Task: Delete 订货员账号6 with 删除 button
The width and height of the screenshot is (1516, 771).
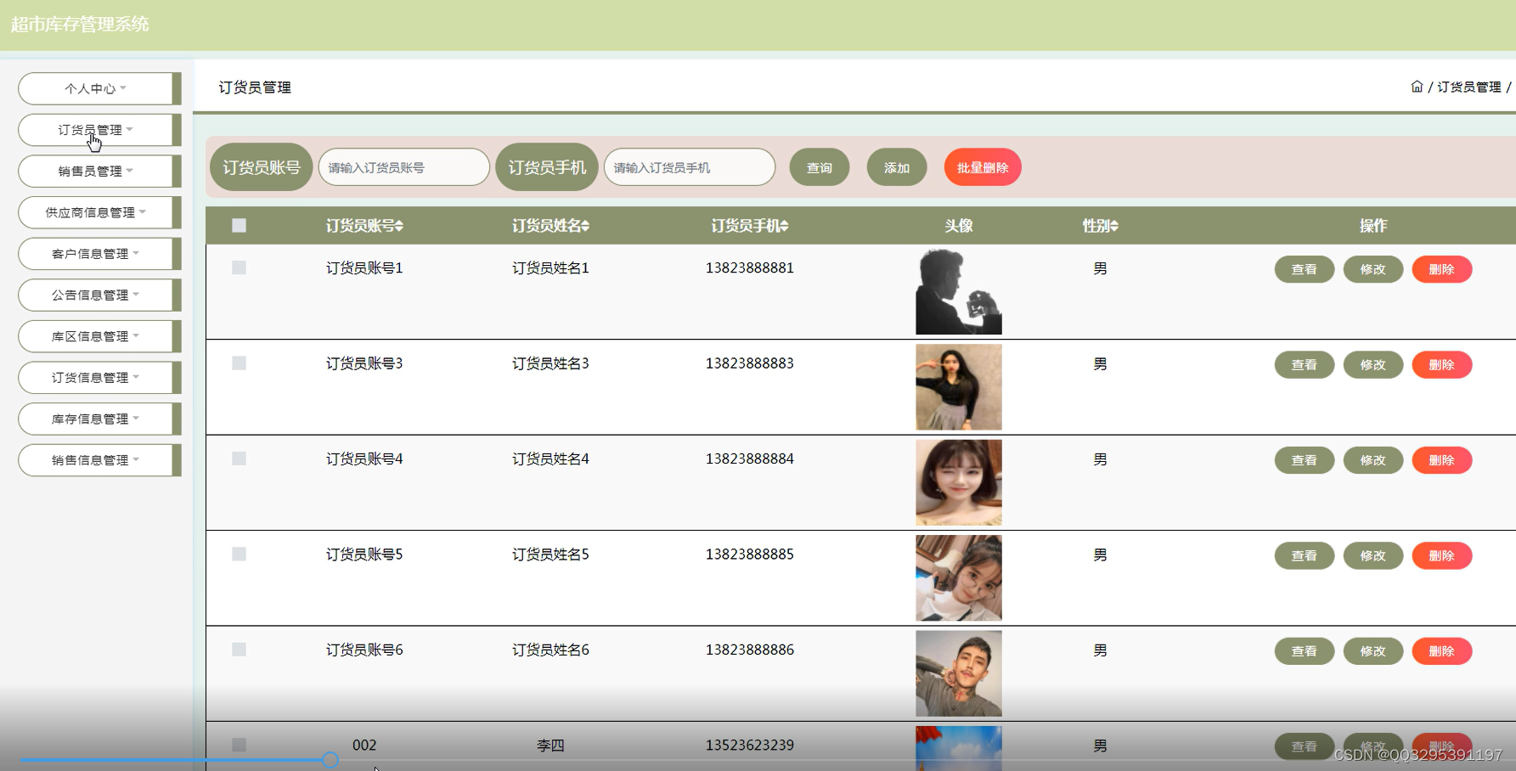Action: 1442,651
